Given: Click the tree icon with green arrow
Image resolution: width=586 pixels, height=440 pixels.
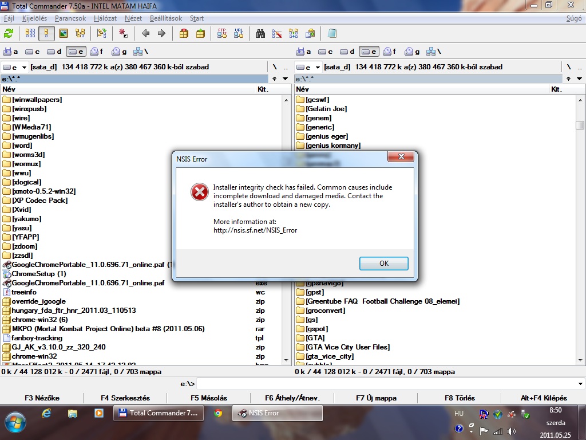Looking at the screenshot, I should click(102, 34).
